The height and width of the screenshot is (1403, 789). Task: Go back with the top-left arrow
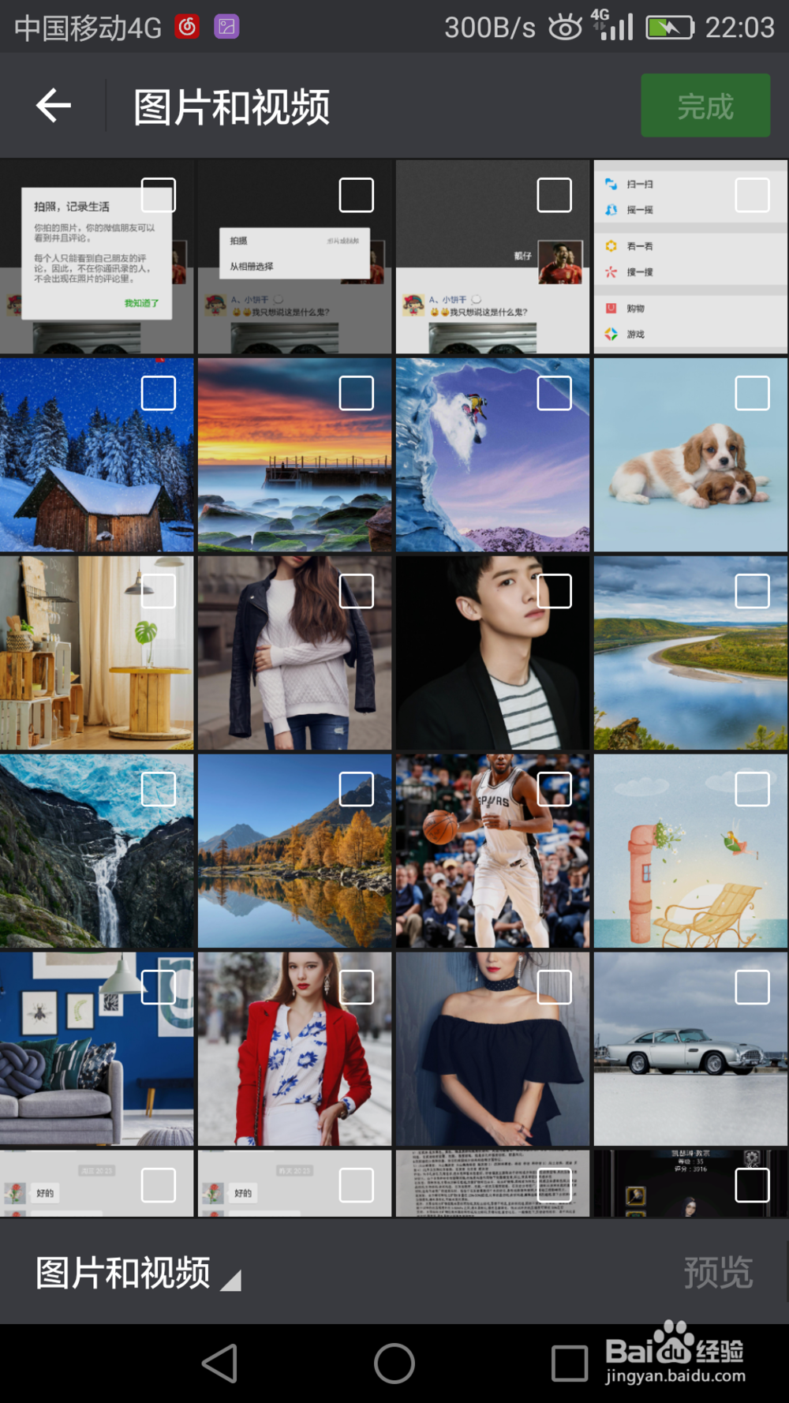(54, 105)
